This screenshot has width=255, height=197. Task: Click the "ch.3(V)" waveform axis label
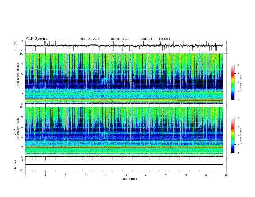coord(15,165)
